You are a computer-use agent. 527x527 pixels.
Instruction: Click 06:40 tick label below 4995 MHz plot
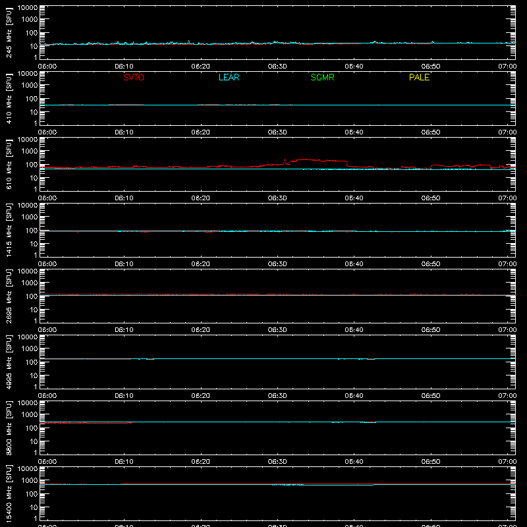pyautogui.click(x=354, y=396)
